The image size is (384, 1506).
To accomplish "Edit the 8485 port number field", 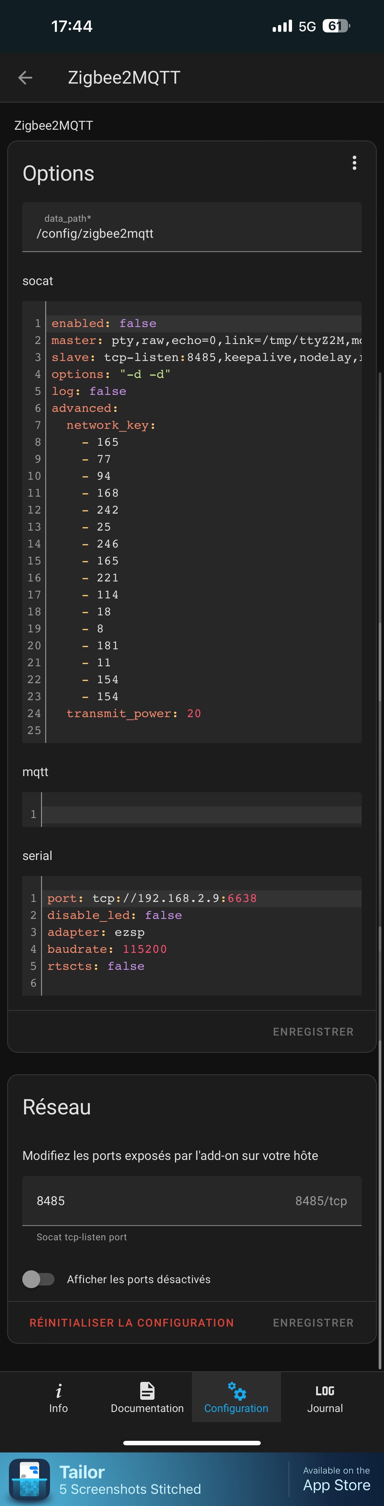I will [192, 1201].
